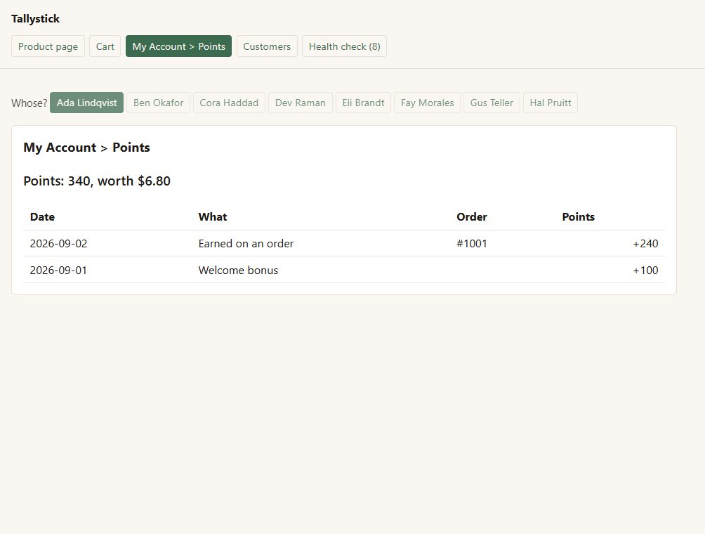Click the Points column header
Viewport: 705px width, 534px height.
click(x=578, y=217)
